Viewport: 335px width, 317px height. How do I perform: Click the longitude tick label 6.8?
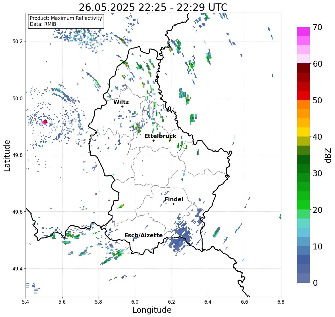[281, 302]
